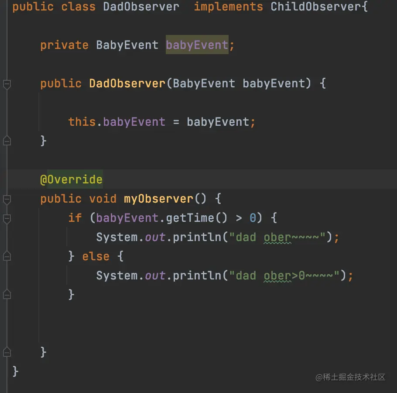Click the private keyword
This screenshot has height=393, width=397.
click(x=64, y=45)
